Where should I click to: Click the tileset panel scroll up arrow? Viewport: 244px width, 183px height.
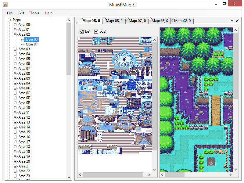point(154,40)
